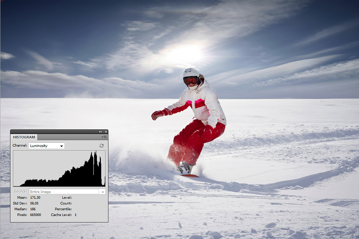Click the dark title bar of the Histogram panel
This screenshot has width=359, height=239.
point(53,132)
